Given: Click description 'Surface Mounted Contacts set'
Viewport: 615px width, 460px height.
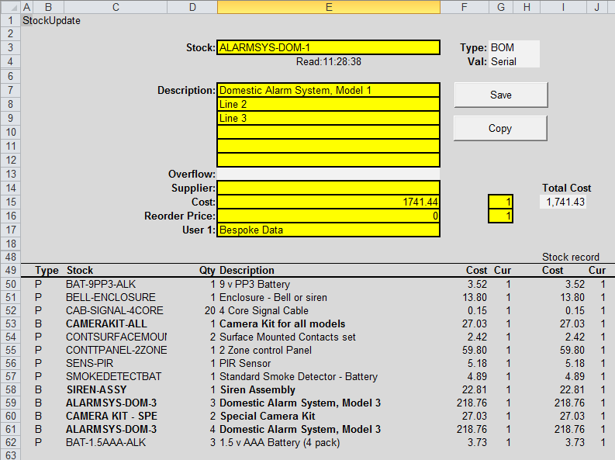Looking at the screenshot, I should pos(288,337).
